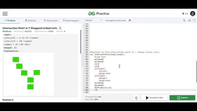Click the lightbulb hint button
Screen dimensions: 197x111
tap(136, 98)
